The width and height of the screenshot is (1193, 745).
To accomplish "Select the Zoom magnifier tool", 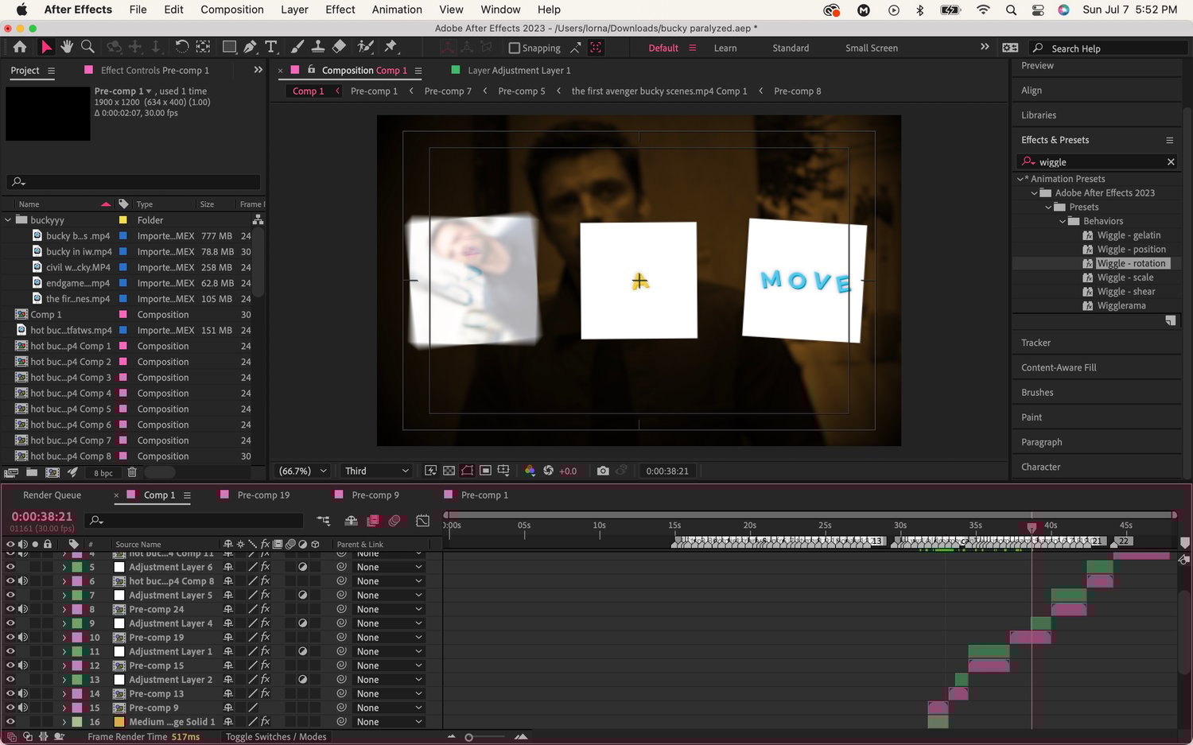I will 88,47.
